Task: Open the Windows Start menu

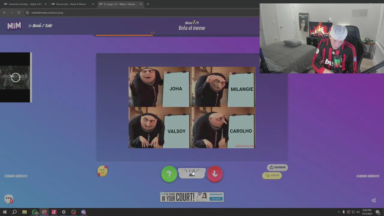Action: coord(4,212)
